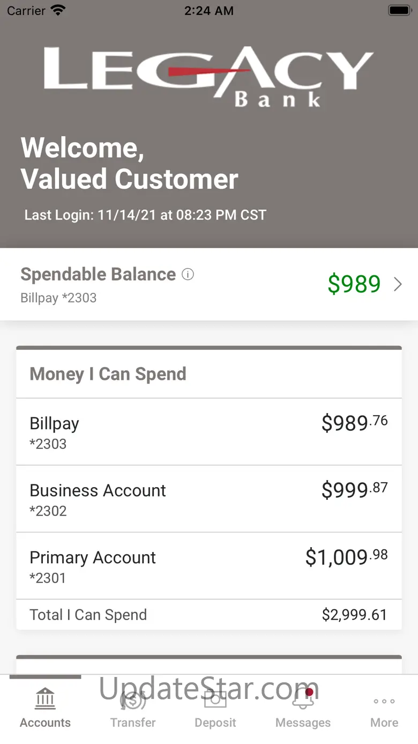This screenshot has width=418, height=744.
Task: Tap the Total I Can Spend row
Action: click(209, 615)
